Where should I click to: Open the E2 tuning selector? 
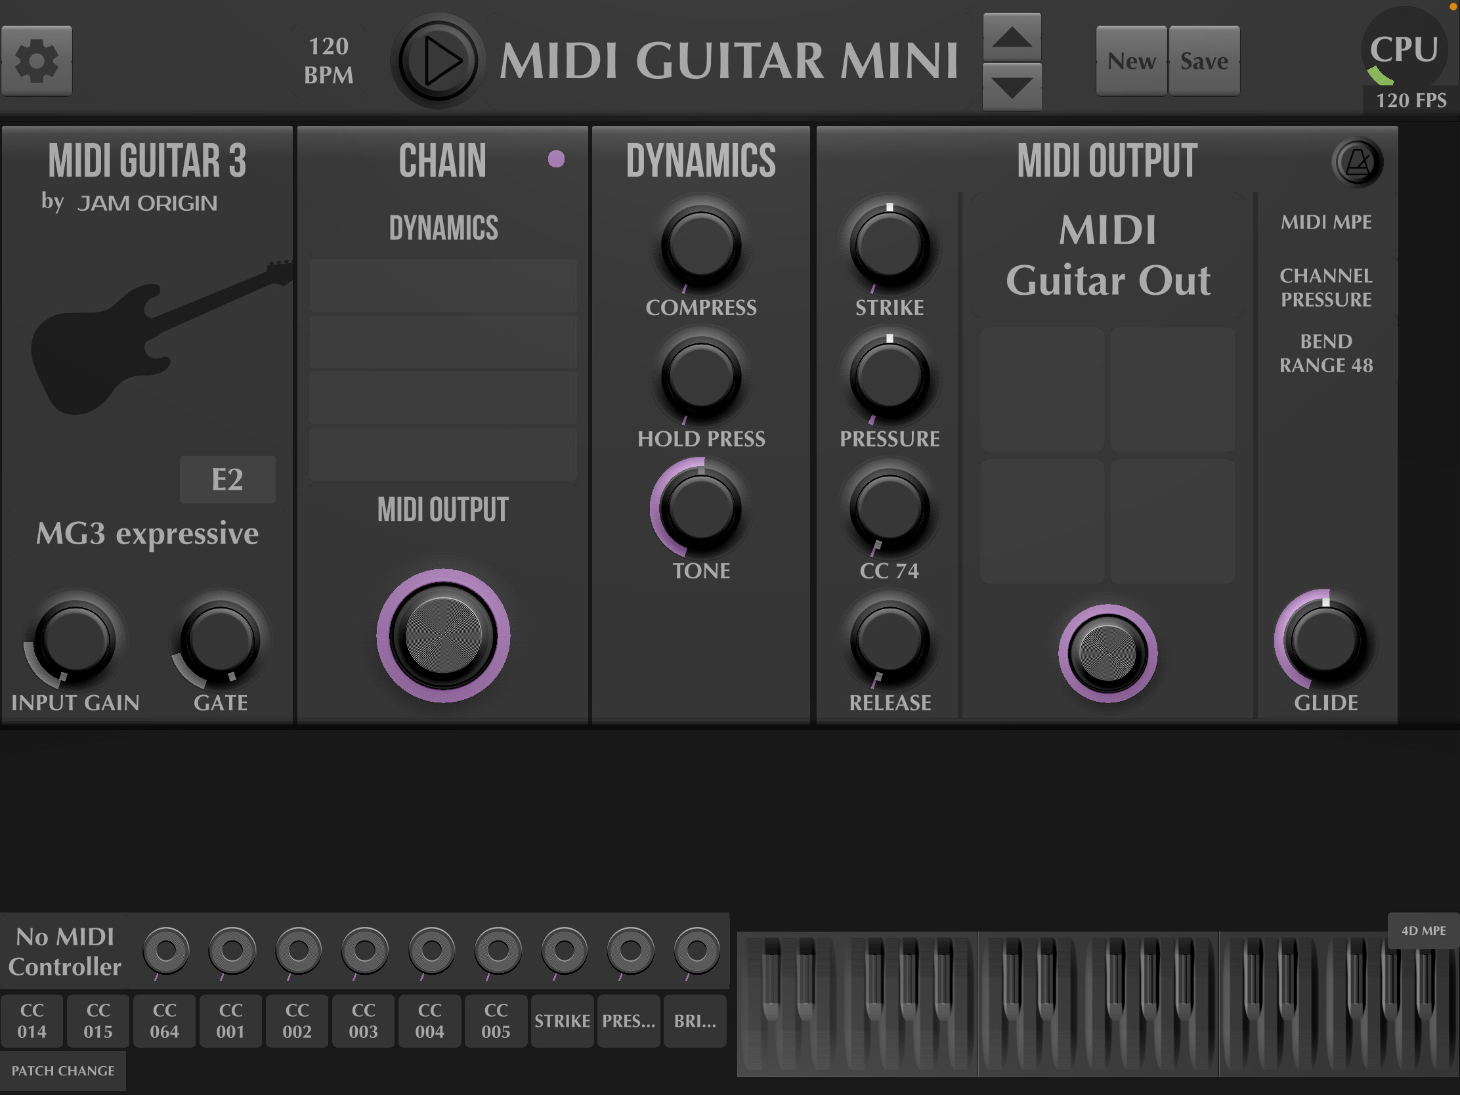point(228,480)
